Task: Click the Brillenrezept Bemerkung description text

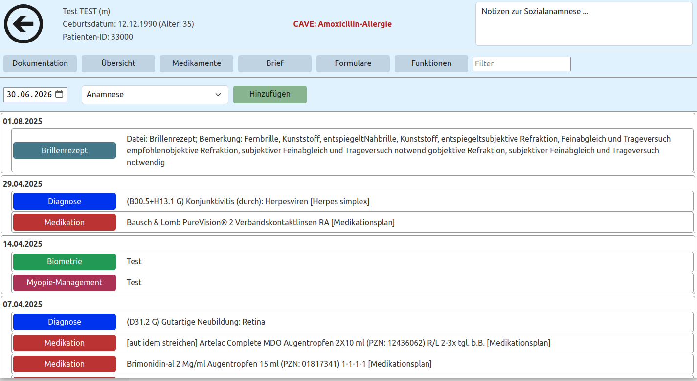Action: coord(399,150)
